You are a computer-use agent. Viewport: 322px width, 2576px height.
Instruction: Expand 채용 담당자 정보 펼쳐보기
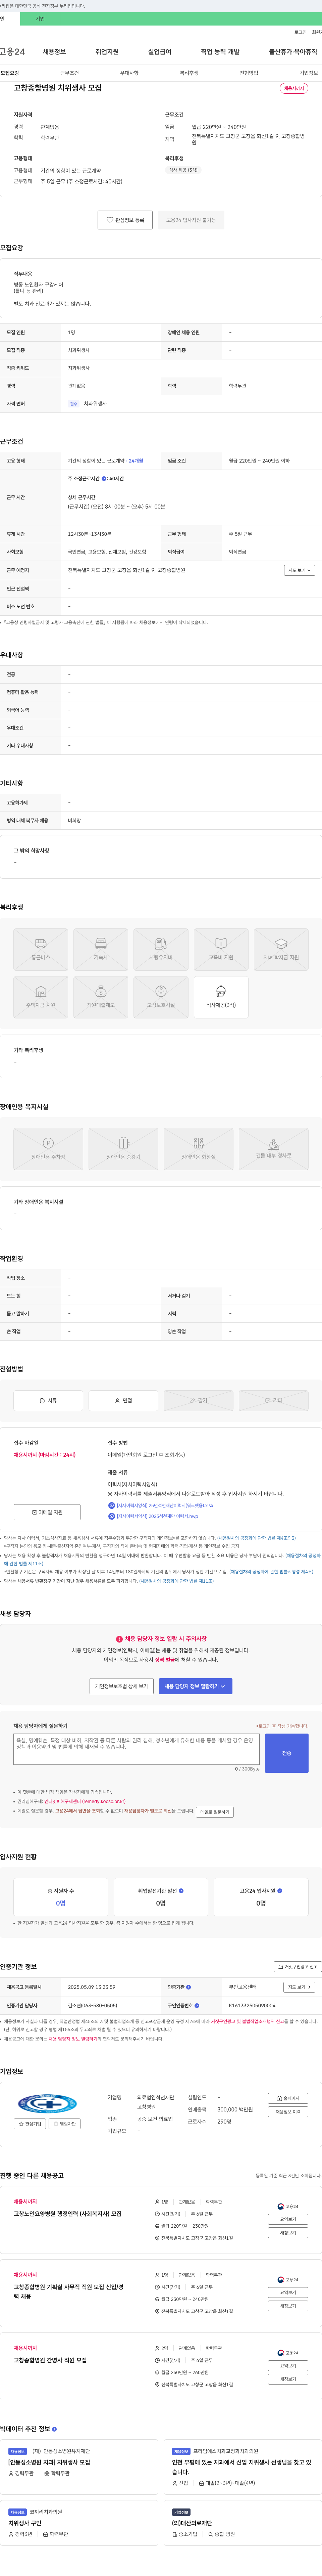coord(196,1686)
